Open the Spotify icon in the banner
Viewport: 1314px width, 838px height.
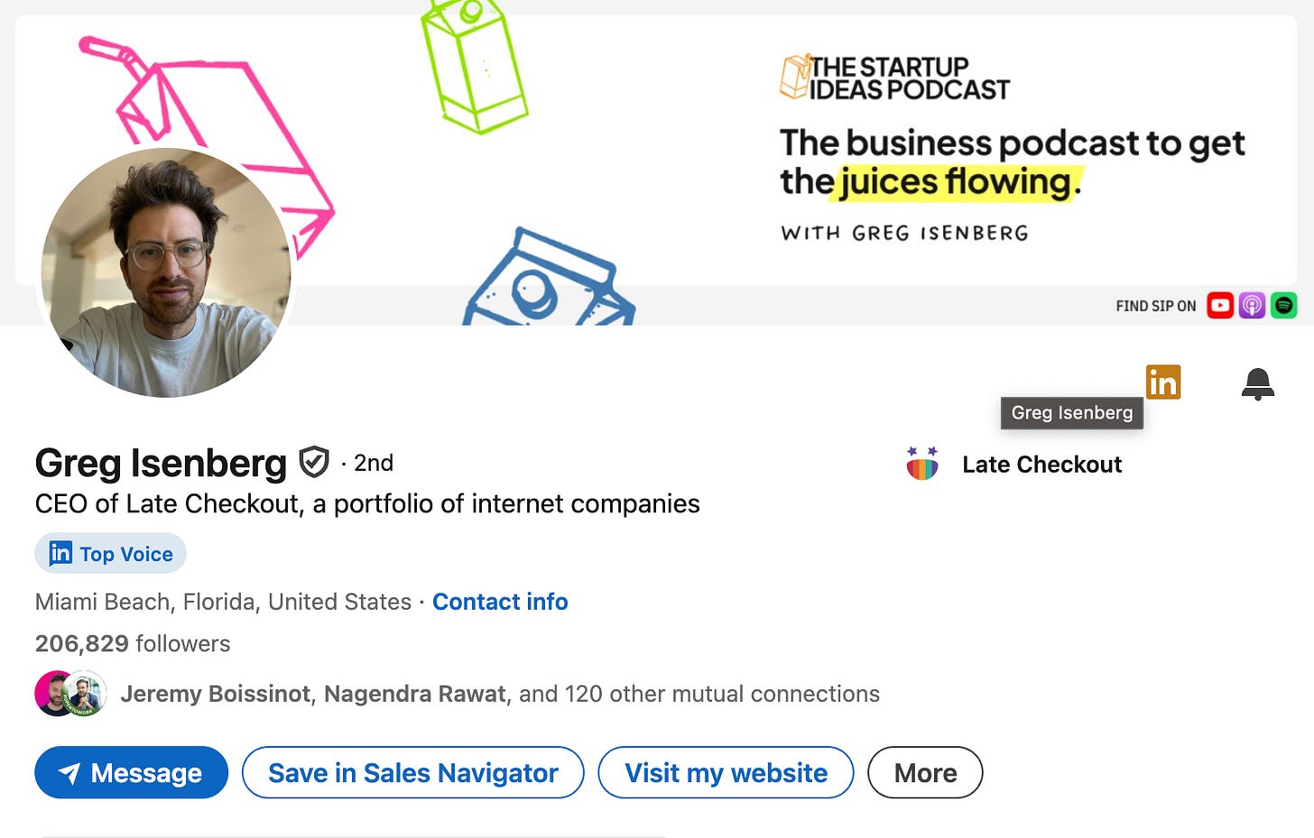1283,305
